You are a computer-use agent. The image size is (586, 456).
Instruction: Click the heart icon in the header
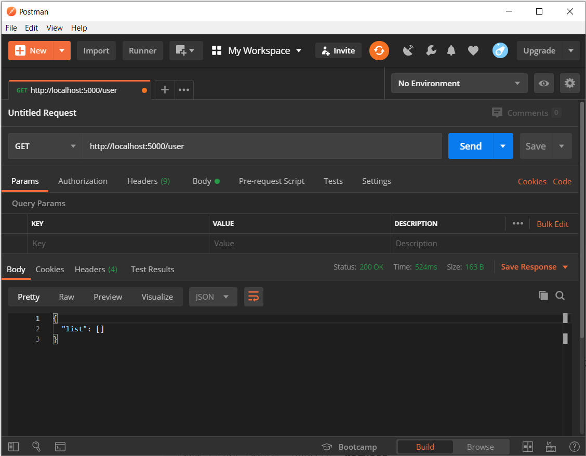(x=473, y=50)
